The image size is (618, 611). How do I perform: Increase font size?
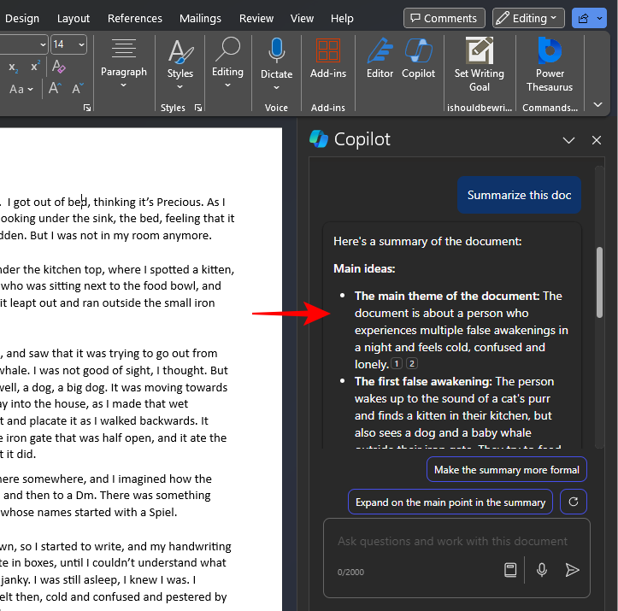55,88
